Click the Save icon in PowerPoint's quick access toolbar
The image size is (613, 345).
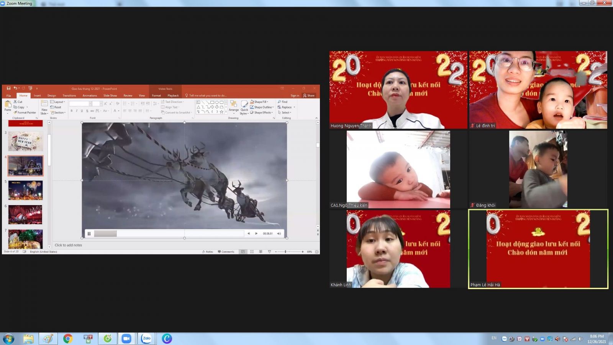point(8,89)
